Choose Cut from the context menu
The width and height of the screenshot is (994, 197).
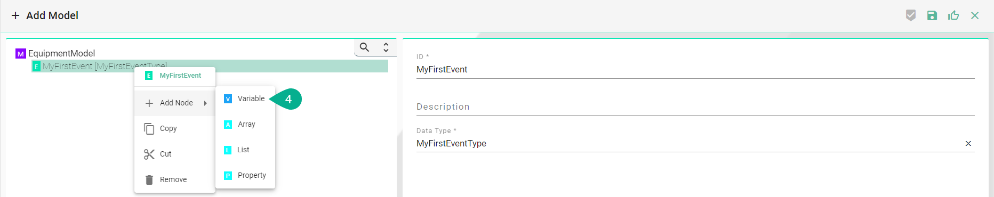click(x=175, y=154)
